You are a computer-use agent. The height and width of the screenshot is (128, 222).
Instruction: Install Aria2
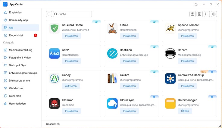click(x=71, y=61)
